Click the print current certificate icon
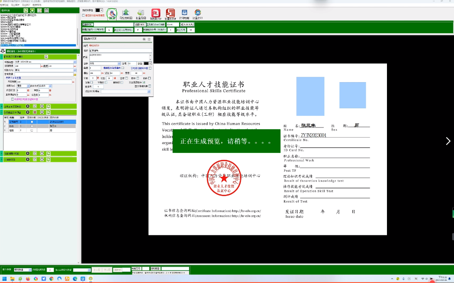Image resolution: width=454 pixels, height=283 pixels. pyautogui.click(x=184, y=14)
